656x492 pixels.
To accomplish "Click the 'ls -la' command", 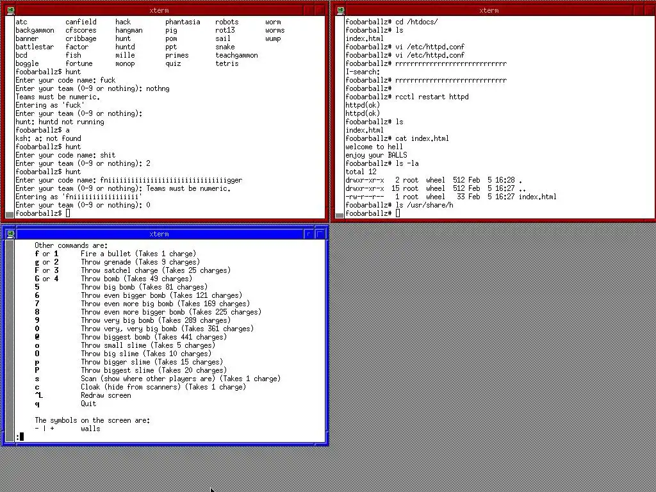I will (x=407, y=163).
